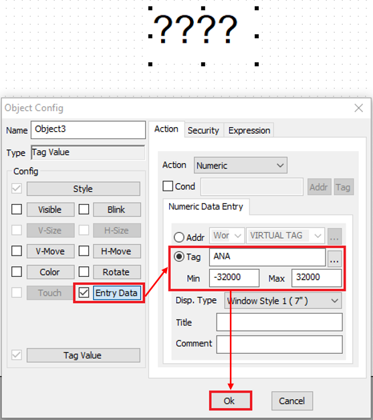
Task: Switch to the Action tab
Action: [166, 129]
